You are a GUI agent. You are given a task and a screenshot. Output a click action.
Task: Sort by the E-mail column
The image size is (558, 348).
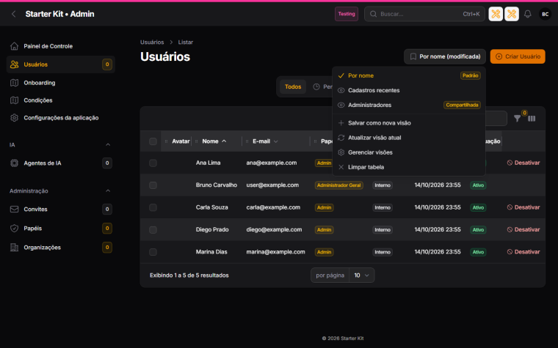pyautogui.click(x=265, y=141)
